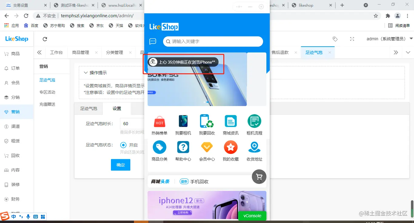This screenshot has width=414, height=223.
Task: Select the 足迹气泡 sub-tab in the settings panel
Action: [x=88, y=108]
